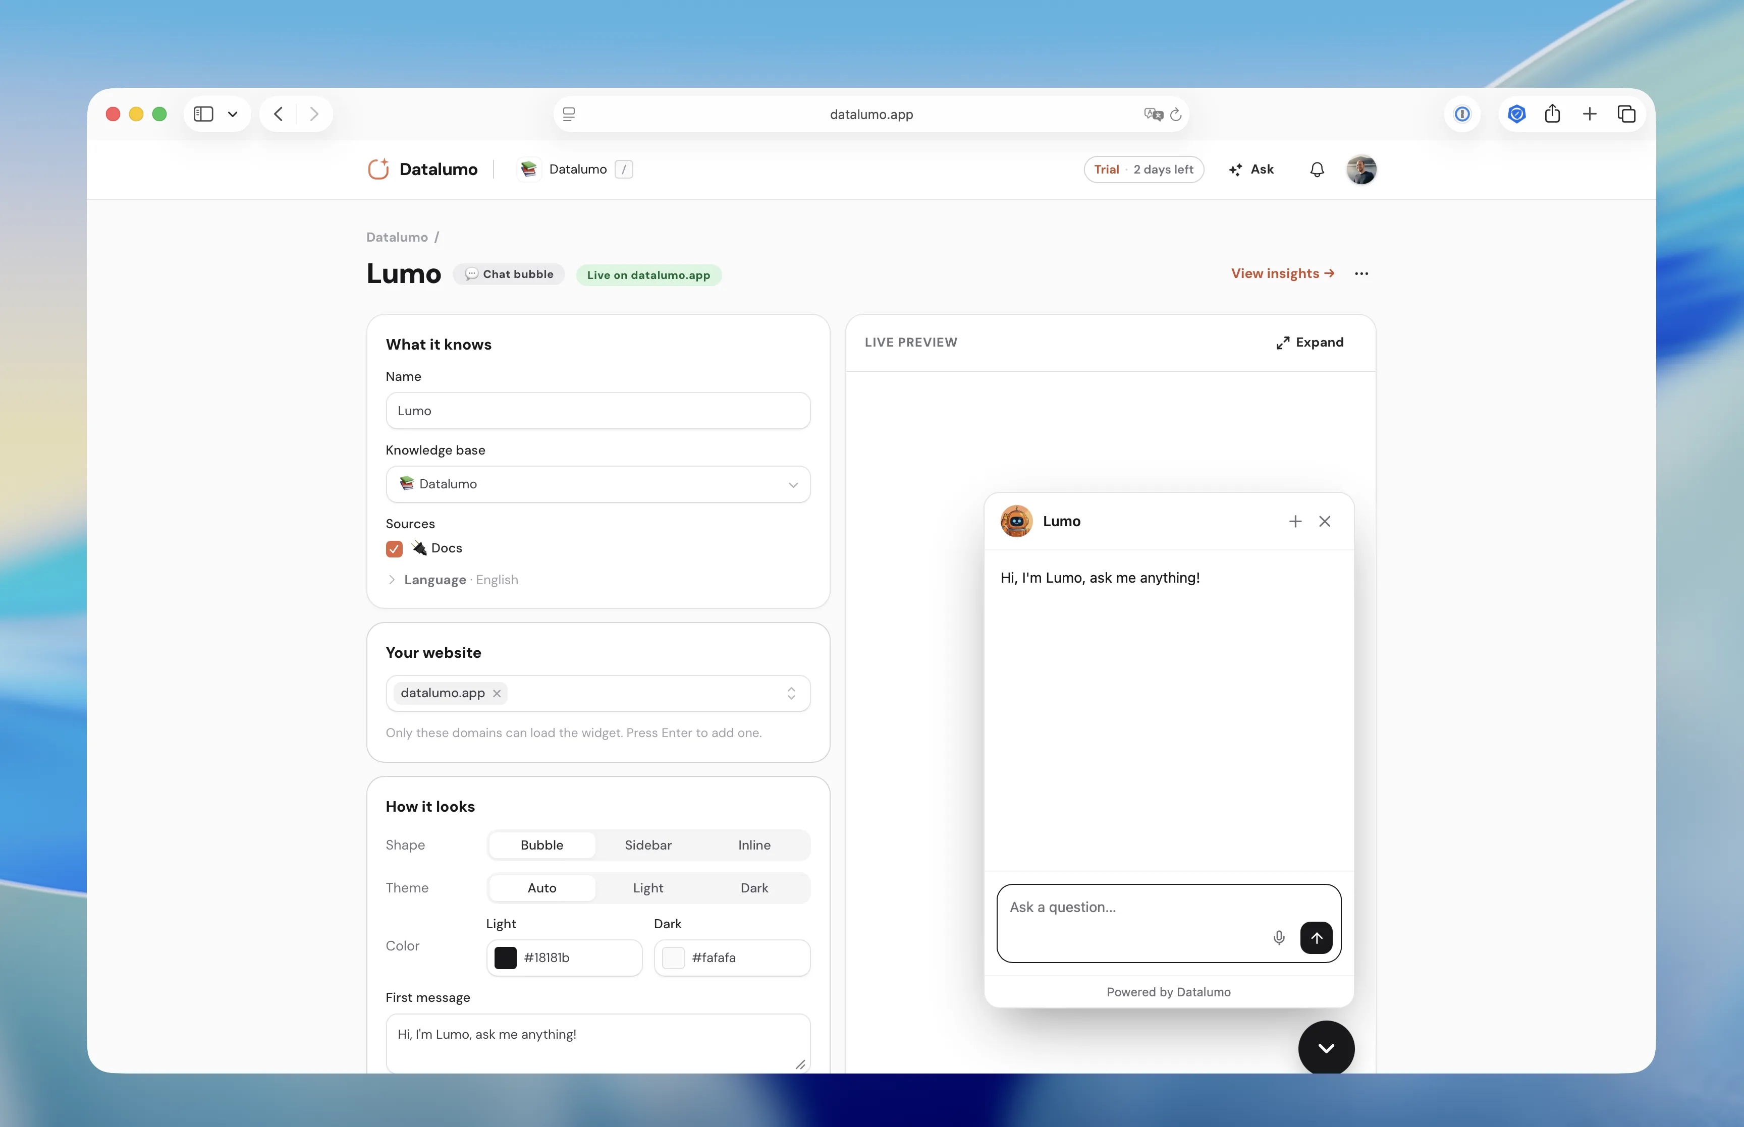Open the Datalumo breadcrumb link

(397, 237)
